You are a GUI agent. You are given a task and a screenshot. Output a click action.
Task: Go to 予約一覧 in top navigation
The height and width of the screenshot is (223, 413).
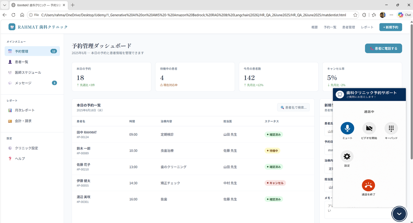coord(330,27)
